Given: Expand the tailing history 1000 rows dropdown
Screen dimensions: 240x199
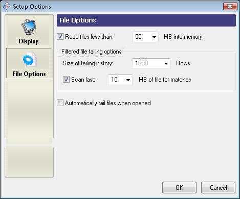Looking at the screenshot, I should (166, 63).
